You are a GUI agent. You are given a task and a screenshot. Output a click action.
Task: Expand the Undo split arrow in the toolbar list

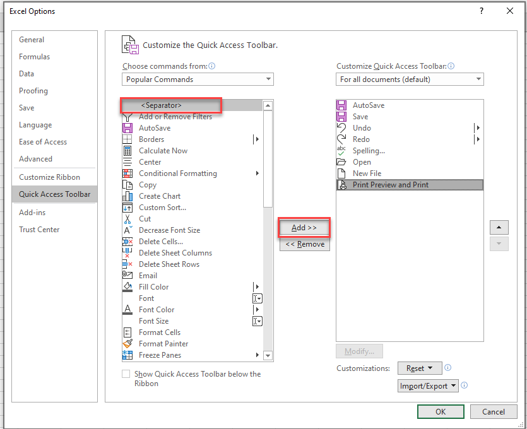point(477,128)
